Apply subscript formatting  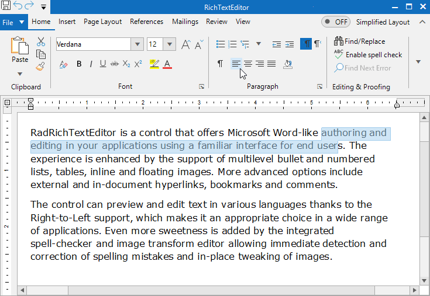tap(126, 64)
